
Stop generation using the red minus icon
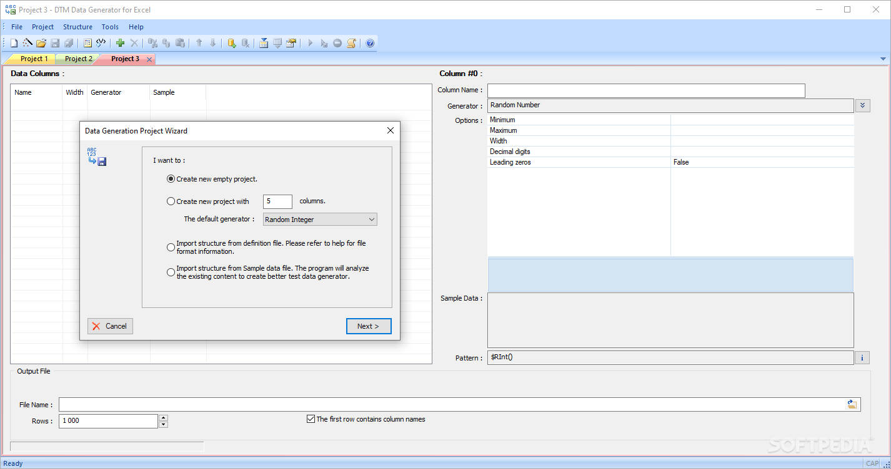[337, 42]
